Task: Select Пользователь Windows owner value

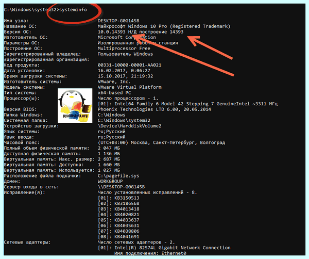Action: click(125, 54)
